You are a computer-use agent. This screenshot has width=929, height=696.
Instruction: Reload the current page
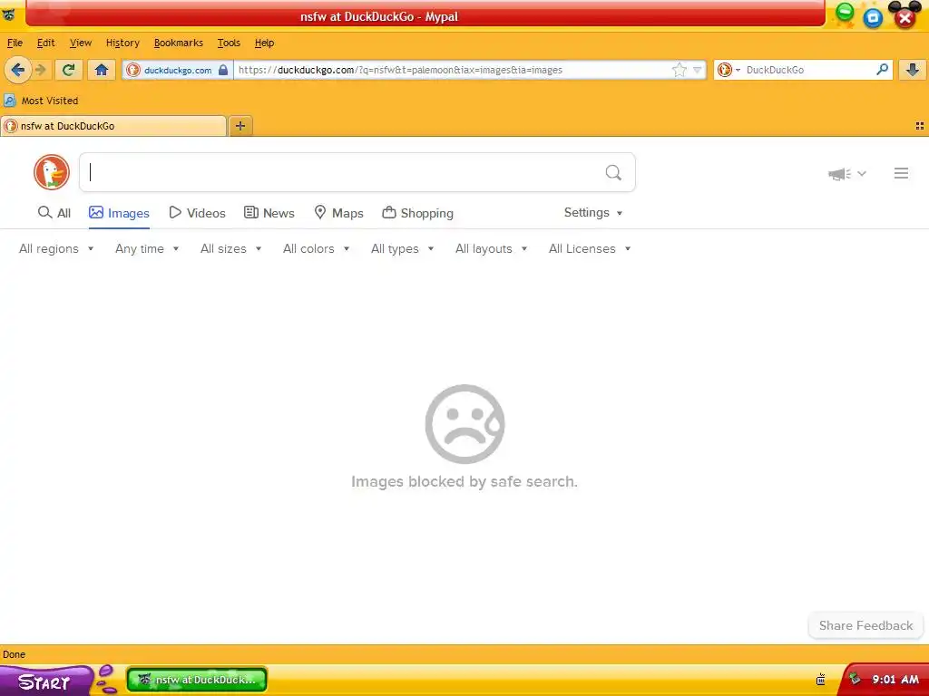pos(68,70)
